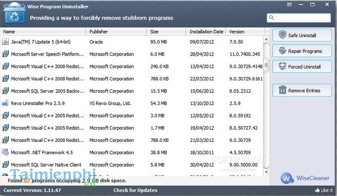
Task: Click Repair Programs button
Action: coord(302,51)
